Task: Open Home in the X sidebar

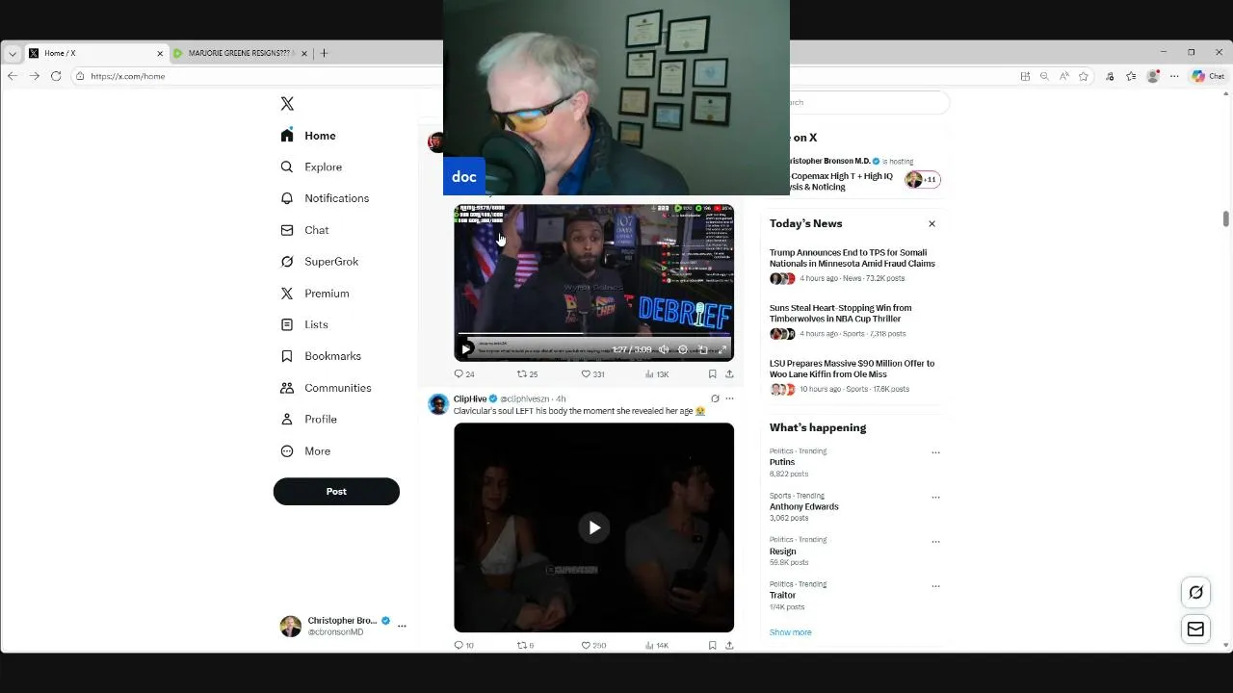Action: [308, 136]
